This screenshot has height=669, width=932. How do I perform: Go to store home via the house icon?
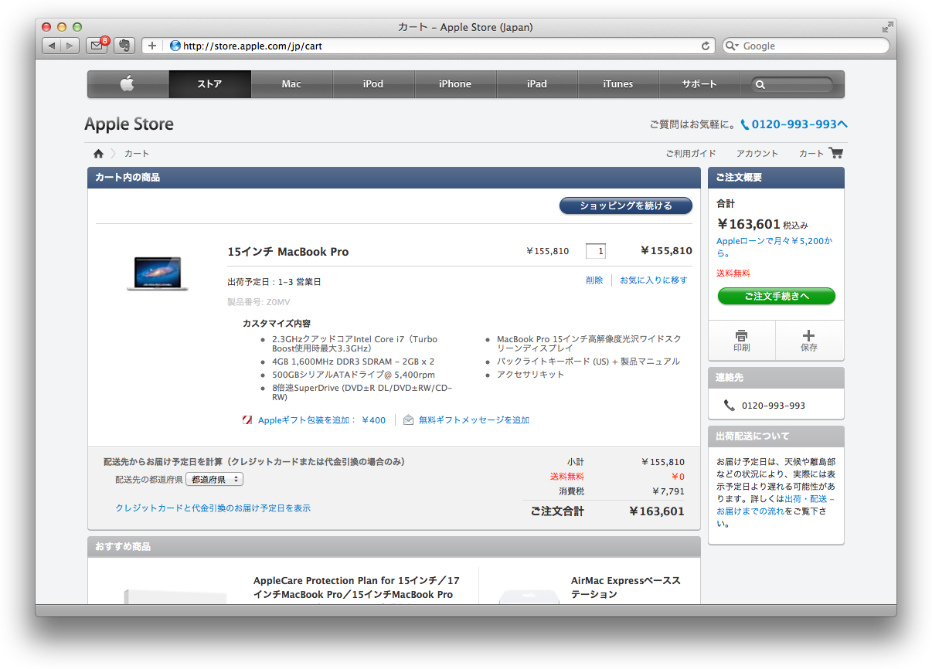point(98,154)
